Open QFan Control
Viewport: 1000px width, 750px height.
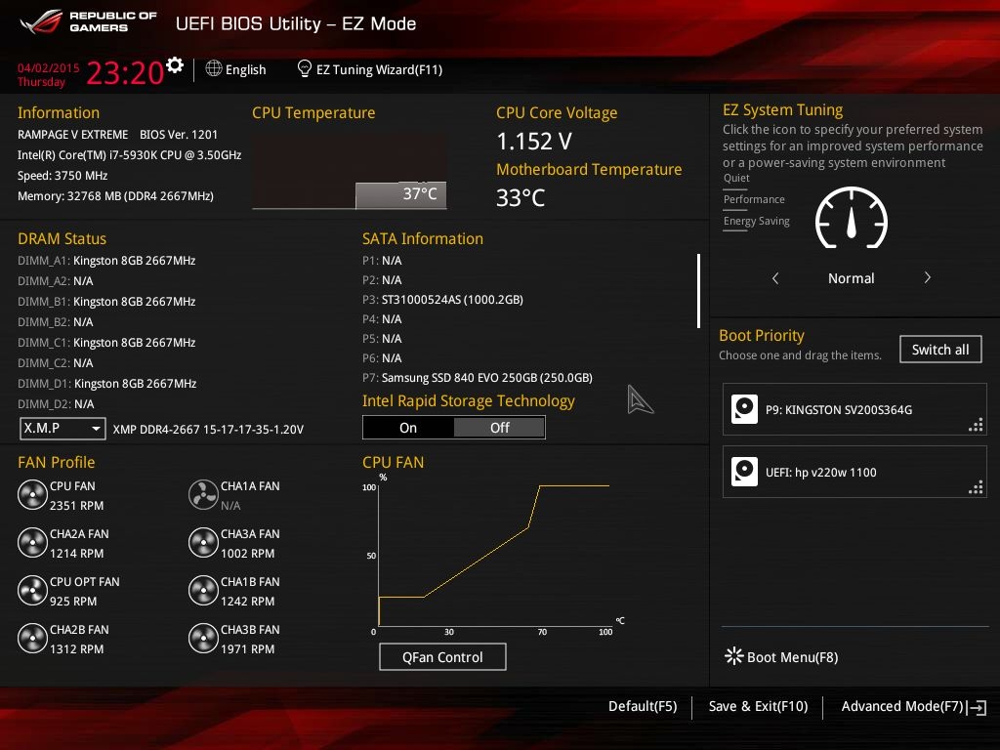click(x=442, y=657)
